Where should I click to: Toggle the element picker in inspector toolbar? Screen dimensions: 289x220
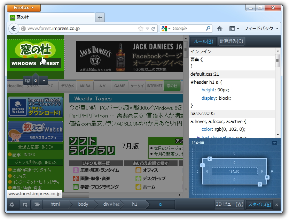tap(25, 205)
